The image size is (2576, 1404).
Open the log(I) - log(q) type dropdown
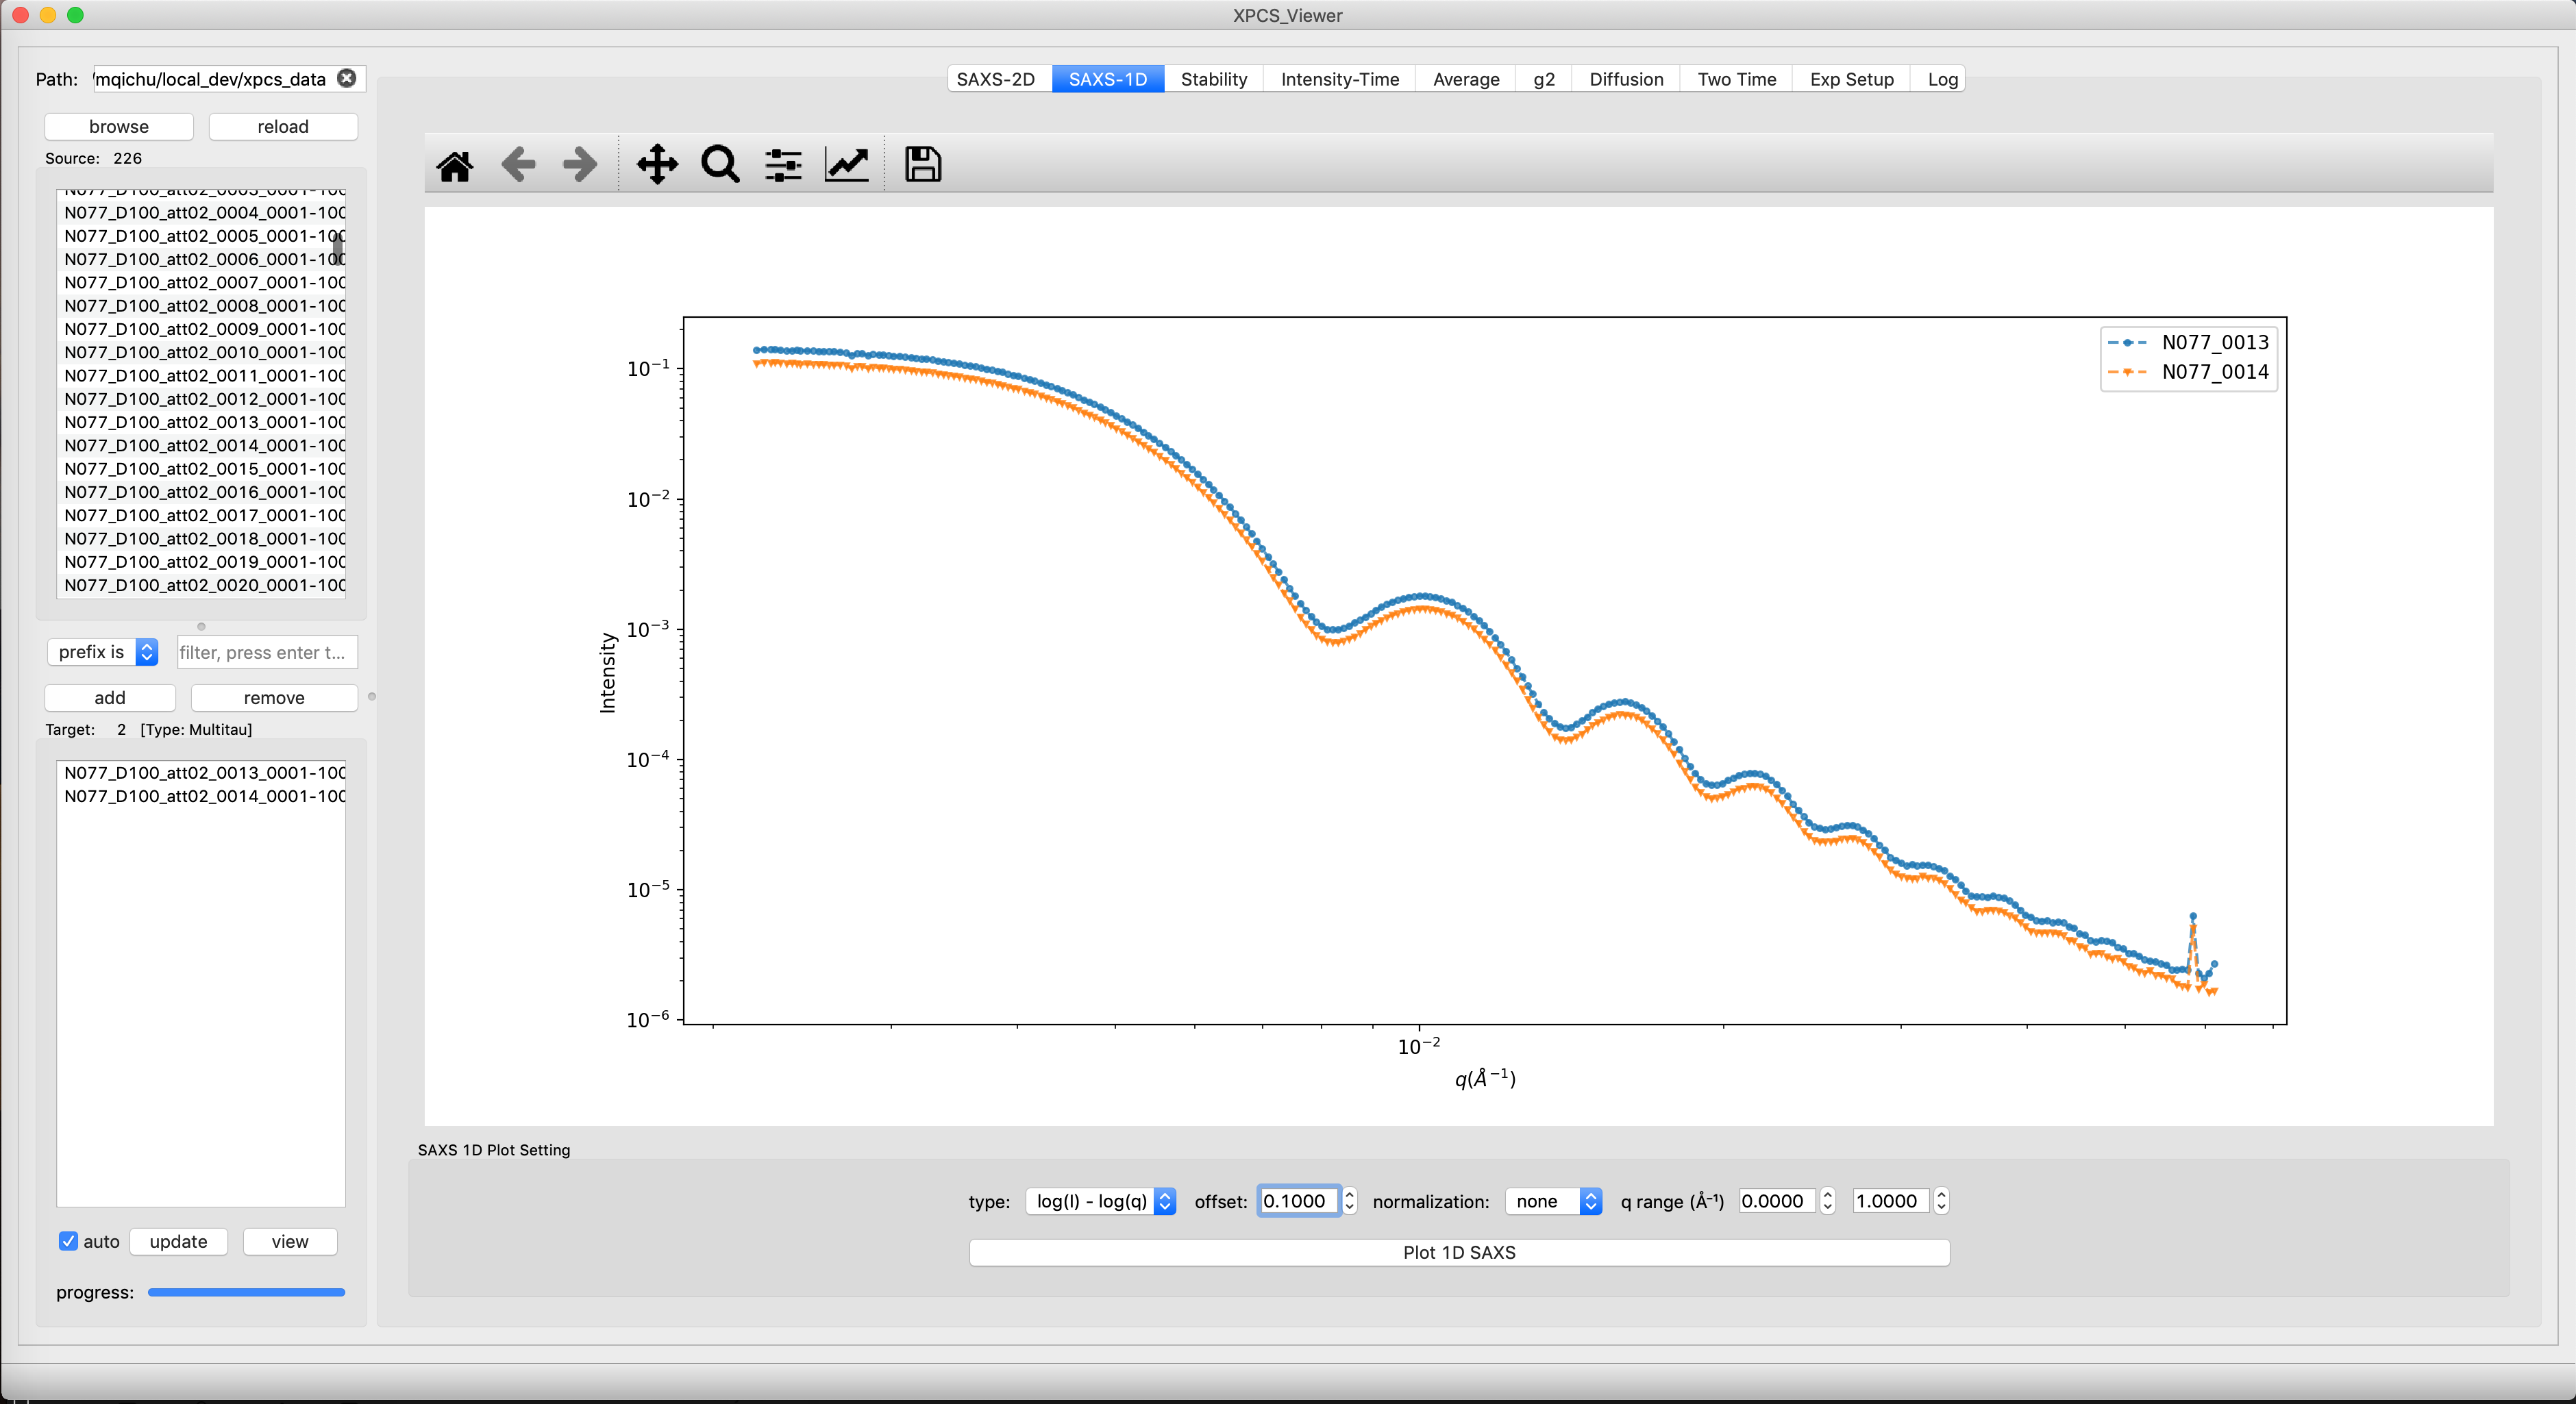click(1100, 1201)
